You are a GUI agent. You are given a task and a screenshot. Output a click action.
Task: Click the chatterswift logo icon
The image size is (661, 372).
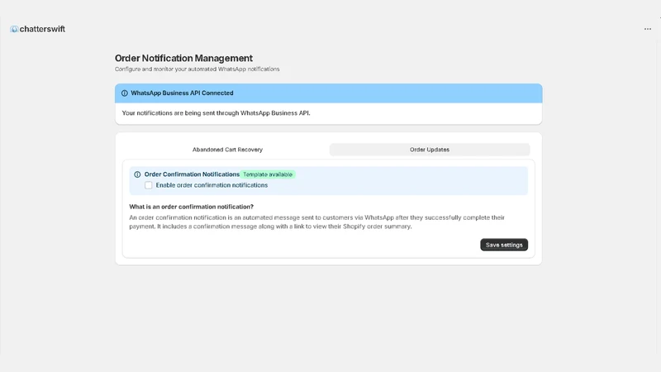[x=14, y=29]
